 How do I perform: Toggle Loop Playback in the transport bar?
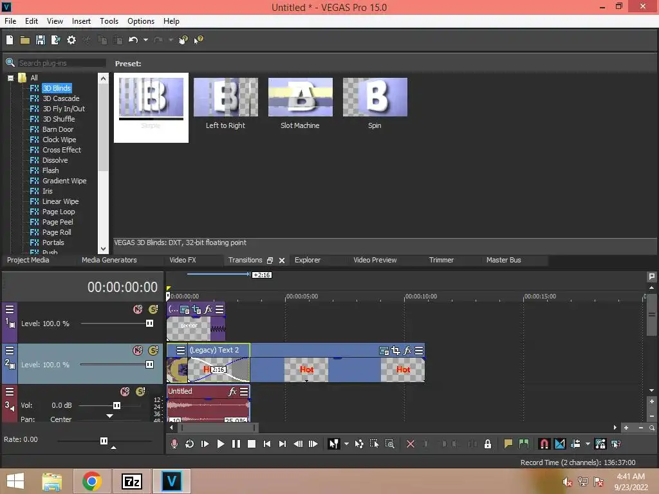click(190, 444)
